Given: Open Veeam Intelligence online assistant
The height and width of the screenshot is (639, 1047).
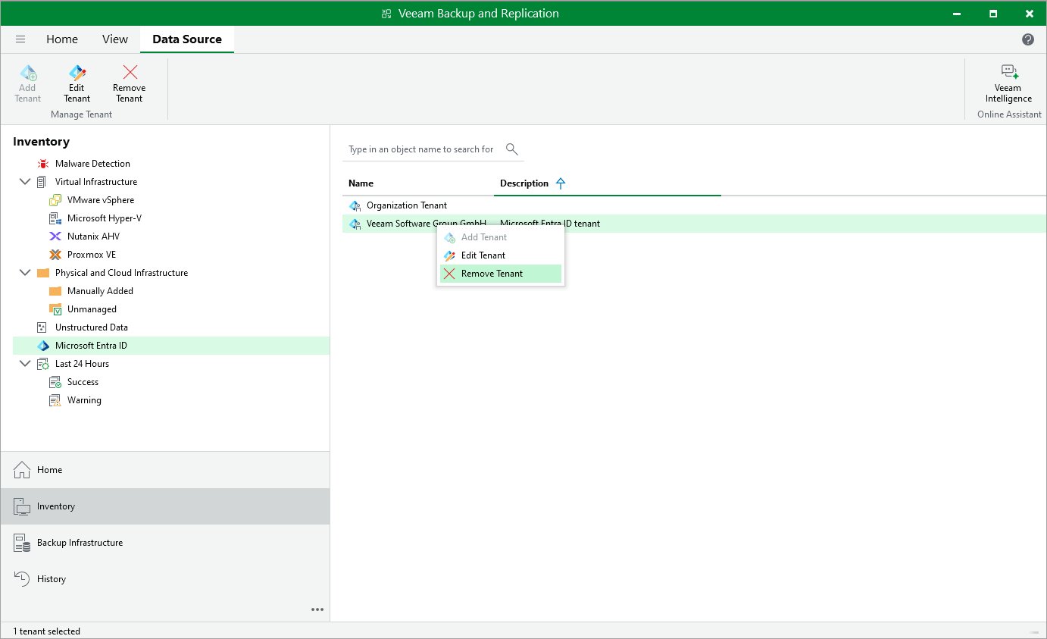Looking at the screenshot, I should point(1008,83).
